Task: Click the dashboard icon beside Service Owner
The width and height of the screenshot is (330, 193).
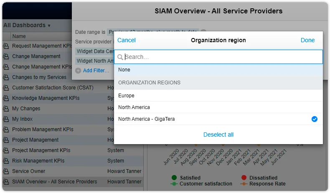Action: coord(6,171)
